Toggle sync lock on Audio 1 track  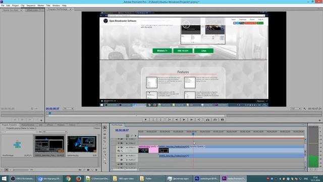[122, 156]
